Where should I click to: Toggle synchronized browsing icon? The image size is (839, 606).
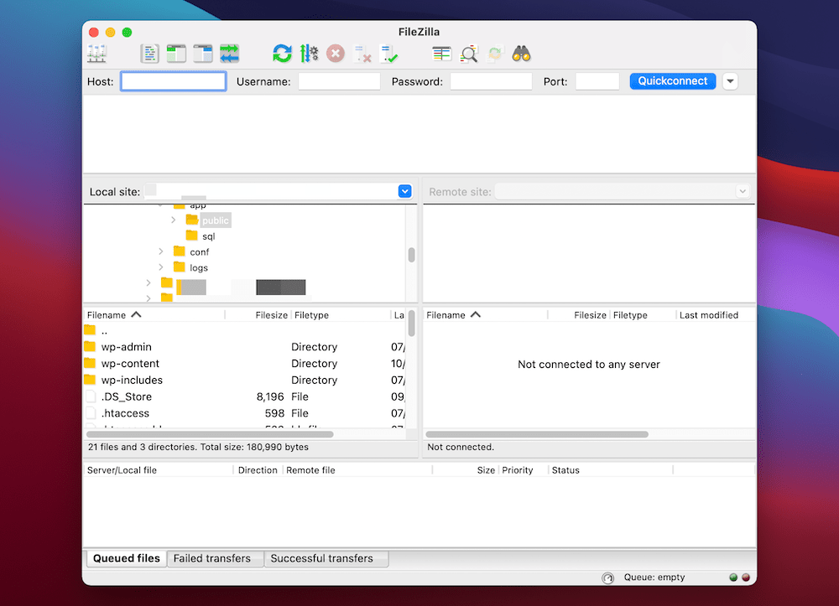(495, 54)
